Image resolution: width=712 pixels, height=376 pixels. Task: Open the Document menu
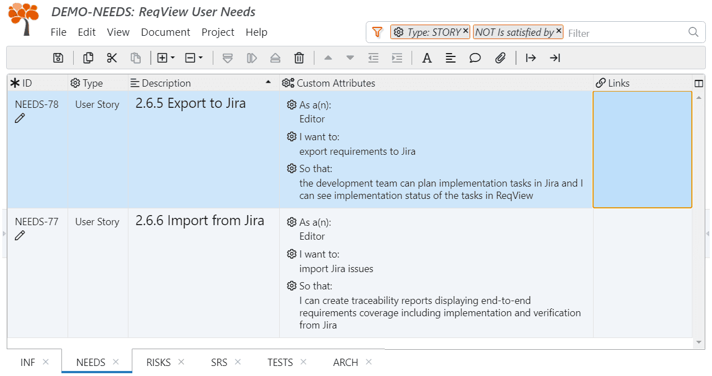pos(166,32)
